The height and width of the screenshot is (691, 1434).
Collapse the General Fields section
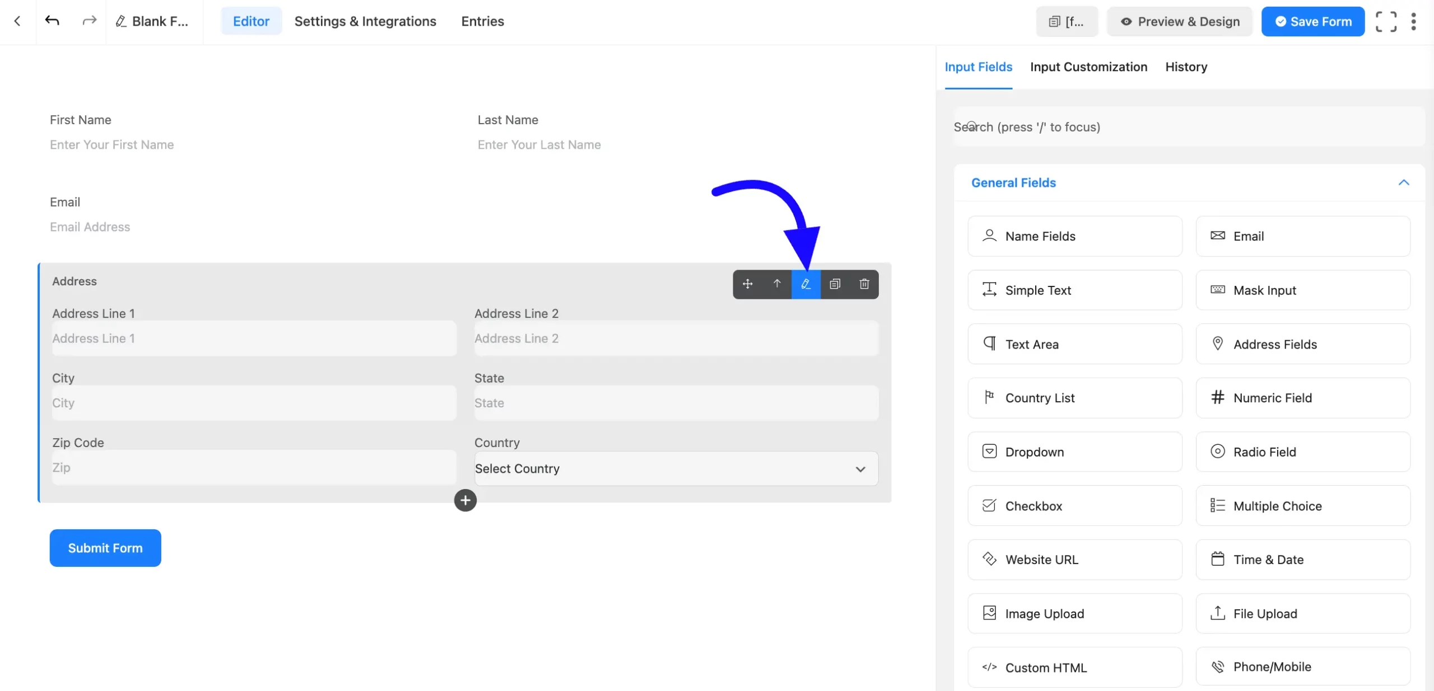(x=1403, y=182)
